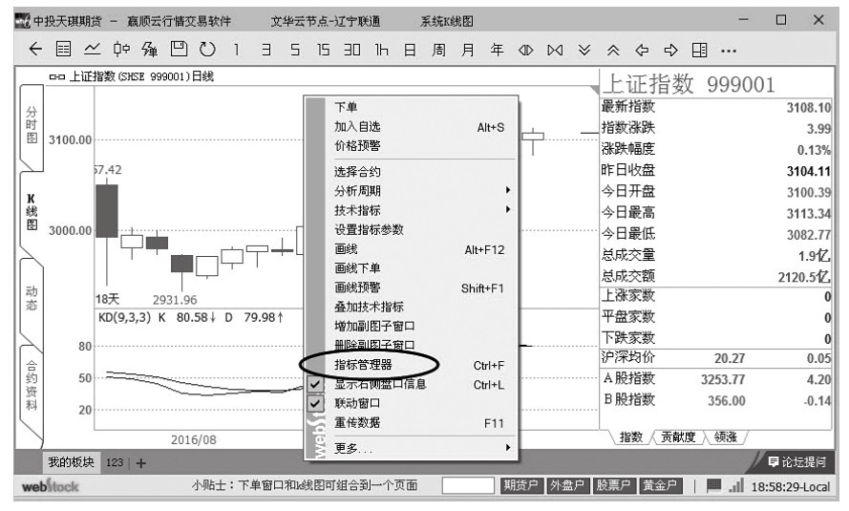849x511 pixels.
Task: Switch to the time-share line chart icon
Action: [x=92, y=50]
